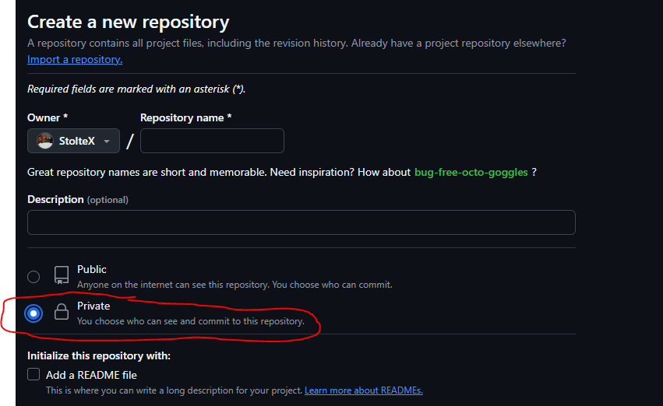This screenshot has height=406, width=663.
Task: Click the Public option label text
Action: [x=92, y=269]
